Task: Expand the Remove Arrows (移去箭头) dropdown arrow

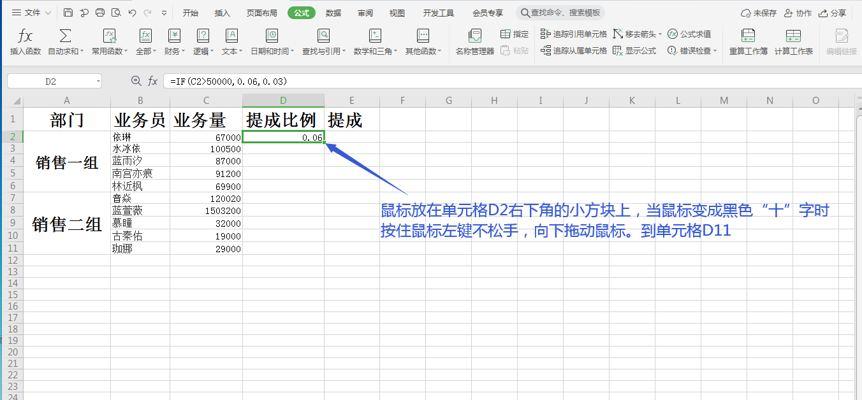Action: 660,34
